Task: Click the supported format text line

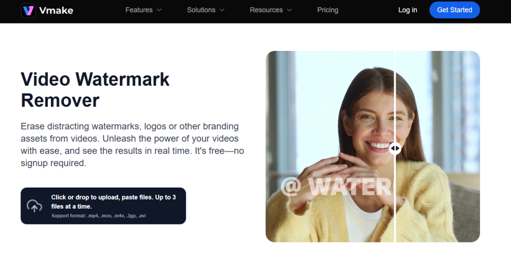Action: tap(98, 216)
